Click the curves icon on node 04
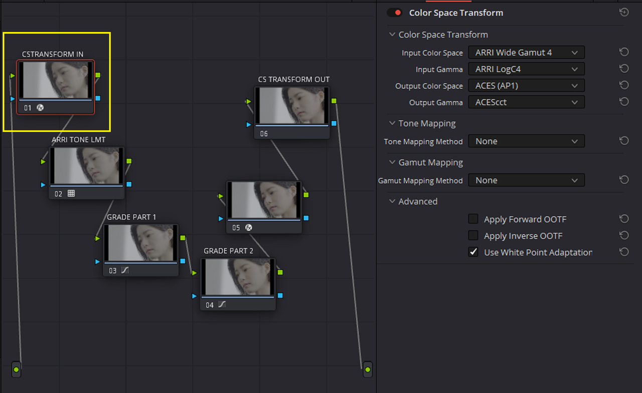This screenshot has width=642, height=393. click(222, 304)
